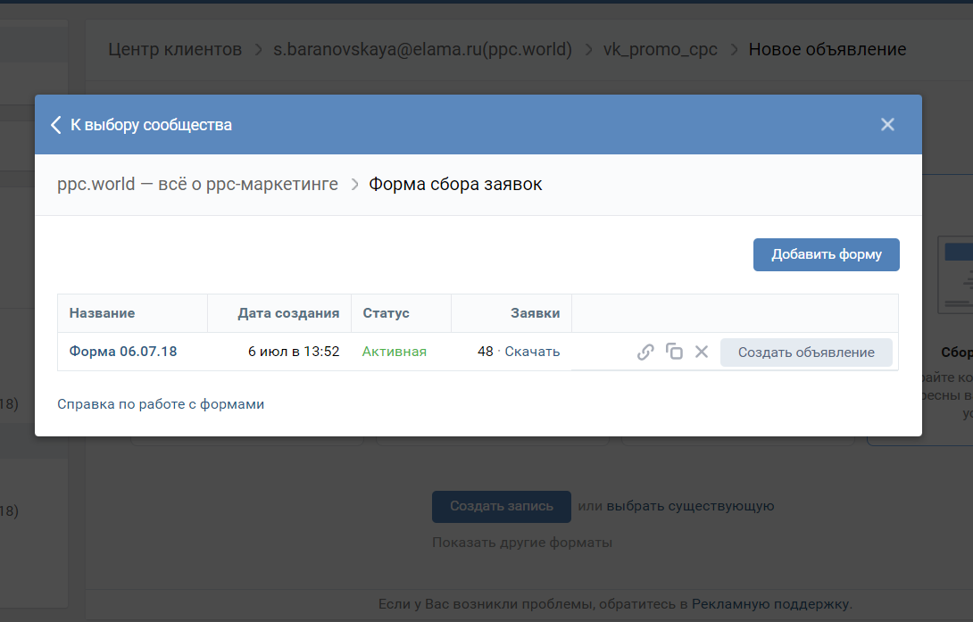Viewport: 973px width, 622px height.
Task: Open Центр клиентов breadcrumb
Action: tap(175, 49)
